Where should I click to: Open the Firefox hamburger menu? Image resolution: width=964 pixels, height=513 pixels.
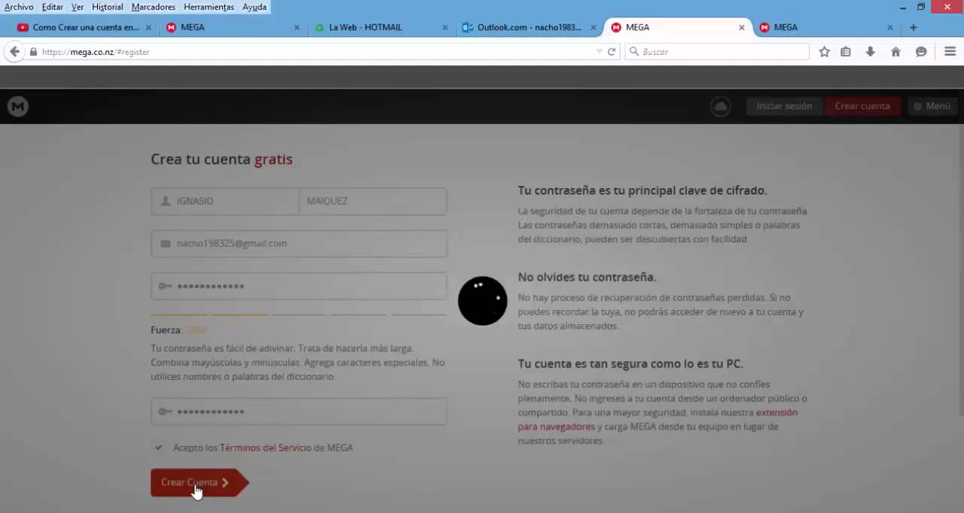(950, 52)
